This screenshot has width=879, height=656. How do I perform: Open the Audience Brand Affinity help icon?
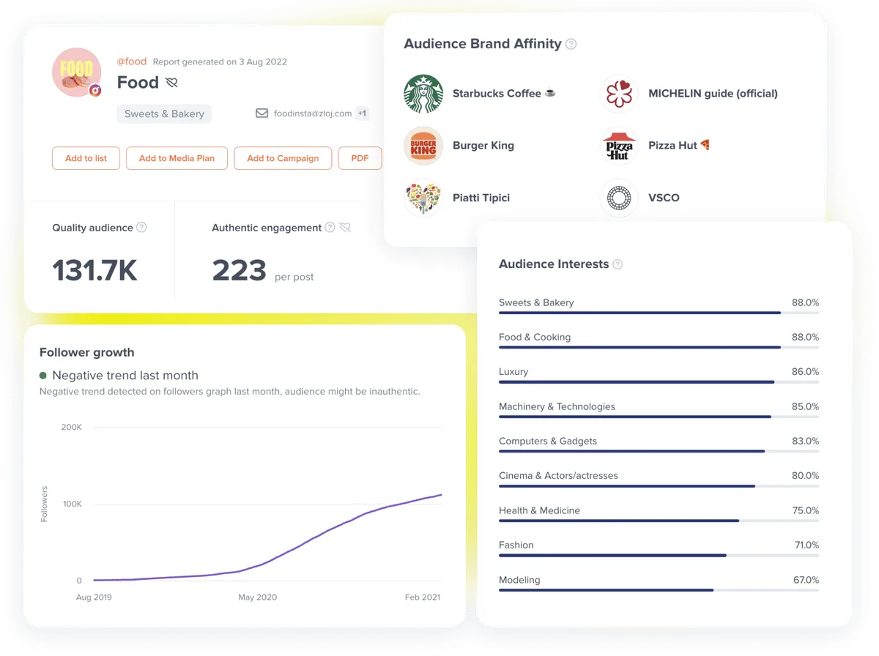[571, 44]
